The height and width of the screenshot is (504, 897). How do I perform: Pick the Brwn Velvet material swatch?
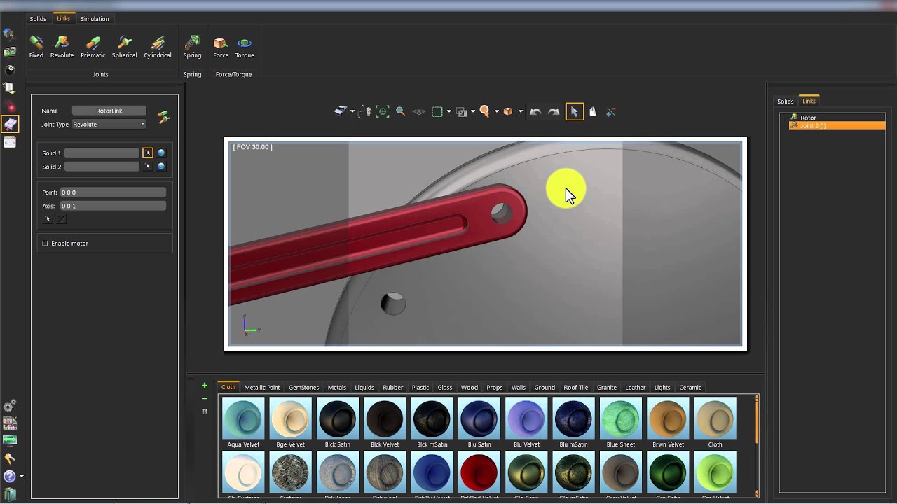click(x=668, y=422)
